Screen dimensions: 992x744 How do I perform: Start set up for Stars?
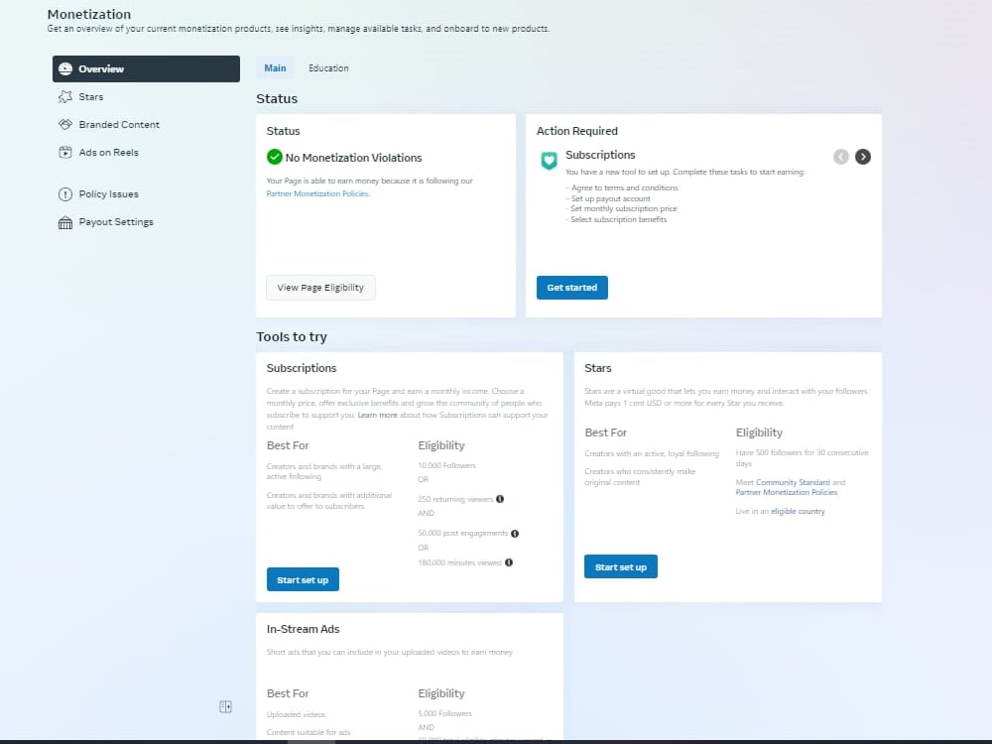[x=621, y=566]
